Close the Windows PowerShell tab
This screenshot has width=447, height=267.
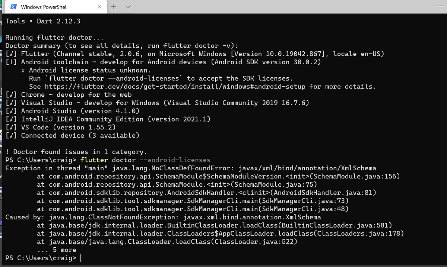coord(99,7)
